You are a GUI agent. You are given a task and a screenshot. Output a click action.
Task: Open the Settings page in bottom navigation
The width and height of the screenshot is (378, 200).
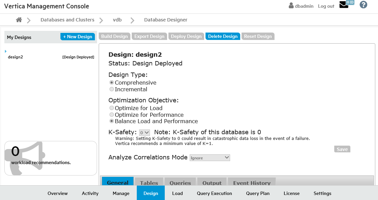[x=322, y=193]
